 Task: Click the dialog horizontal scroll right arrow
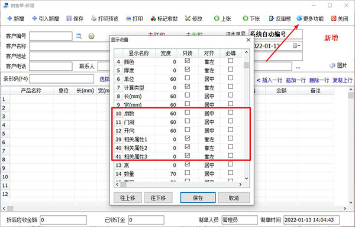click(x=240, y=185)
